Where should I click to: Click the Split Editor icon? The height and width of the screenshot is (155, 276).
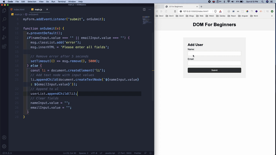tap(144, 9)
